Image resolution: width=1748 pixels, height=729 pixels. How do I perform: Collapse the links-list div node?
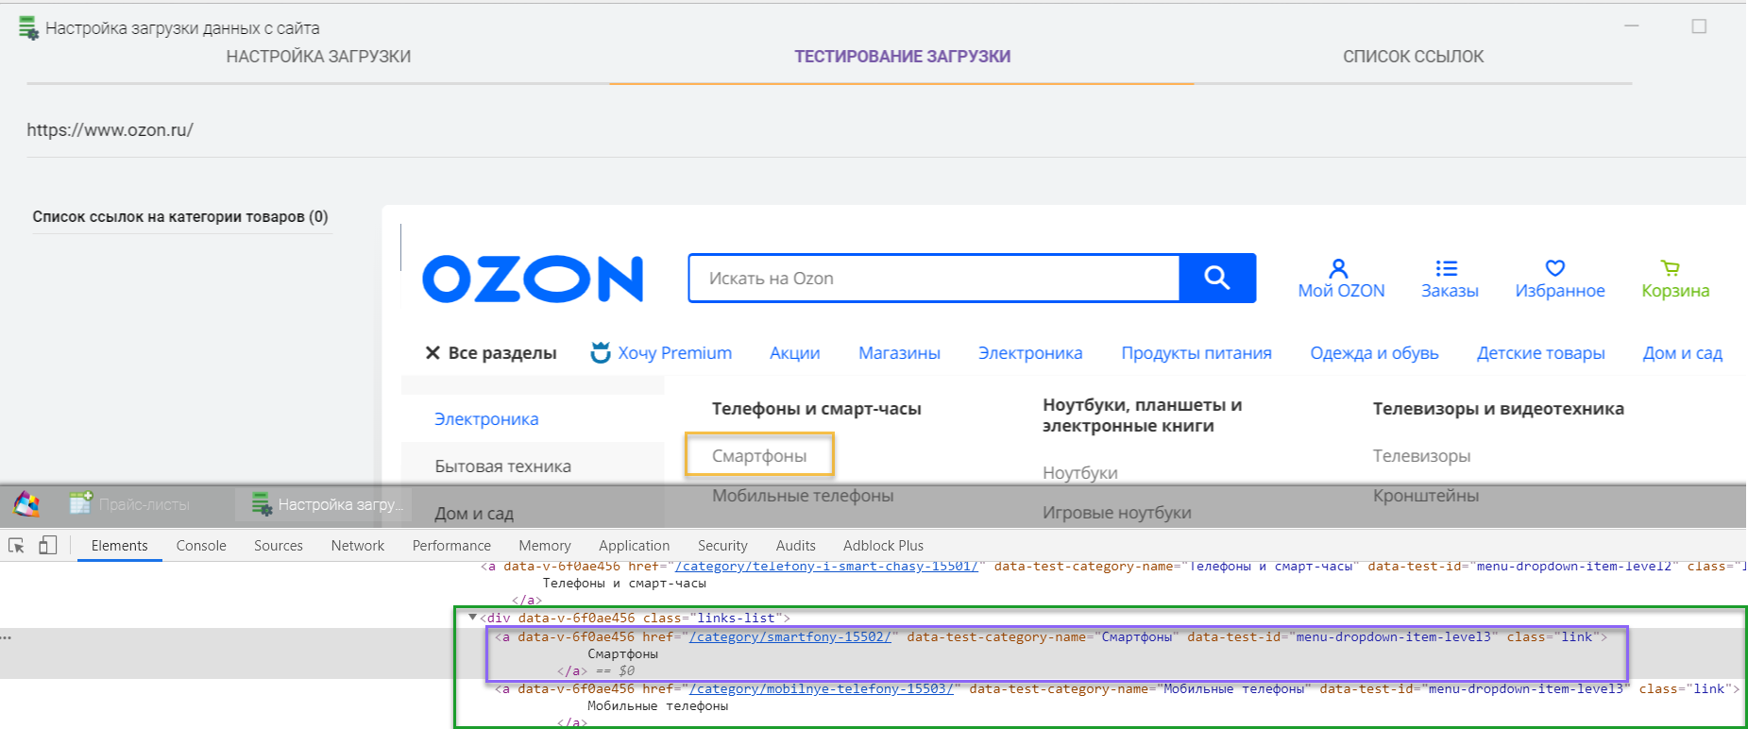tap(473, 618)
